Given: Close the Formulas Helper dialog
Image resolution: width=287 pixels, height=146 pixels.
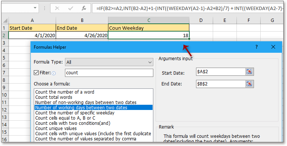Looking at the screenshot, I should point(273,47).
